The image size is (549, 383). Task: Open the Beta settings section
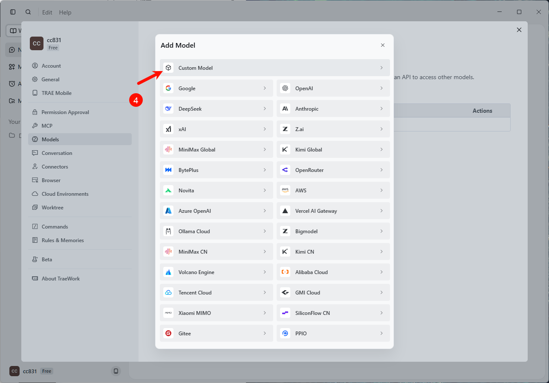pyautogui.click(x=80, y=260)
